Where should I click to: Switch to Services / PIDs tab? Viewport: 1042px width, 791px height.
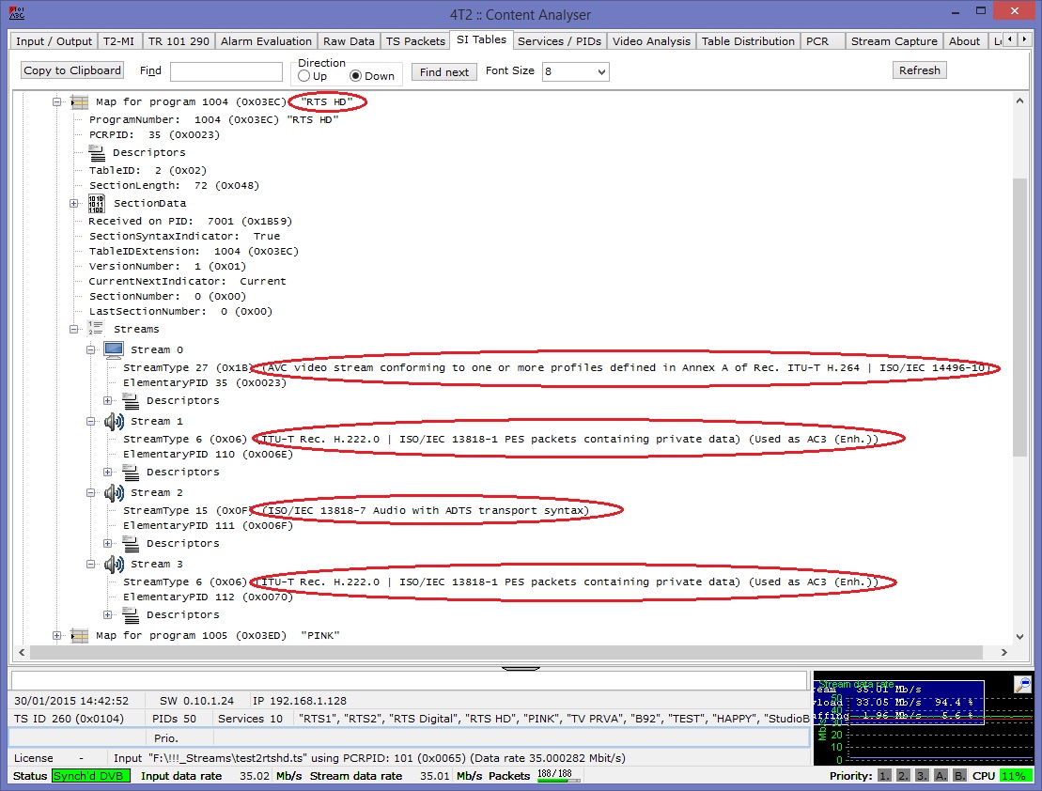pos(560,41)
